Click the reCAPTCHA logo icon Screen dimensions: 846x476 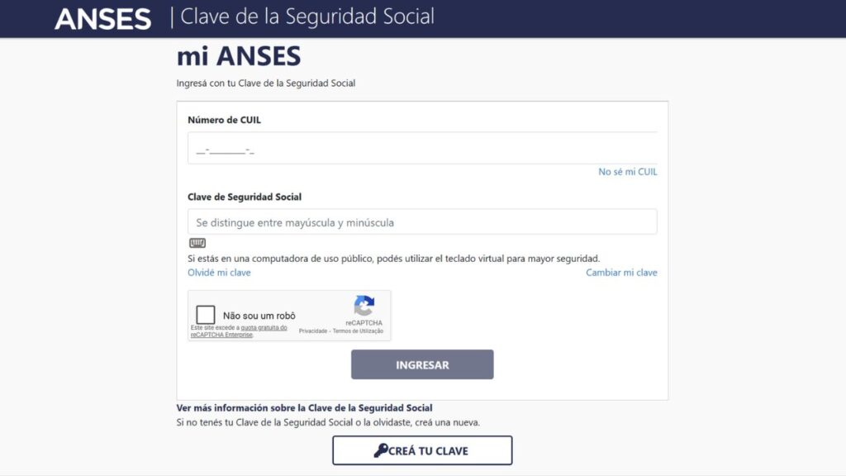364,306
